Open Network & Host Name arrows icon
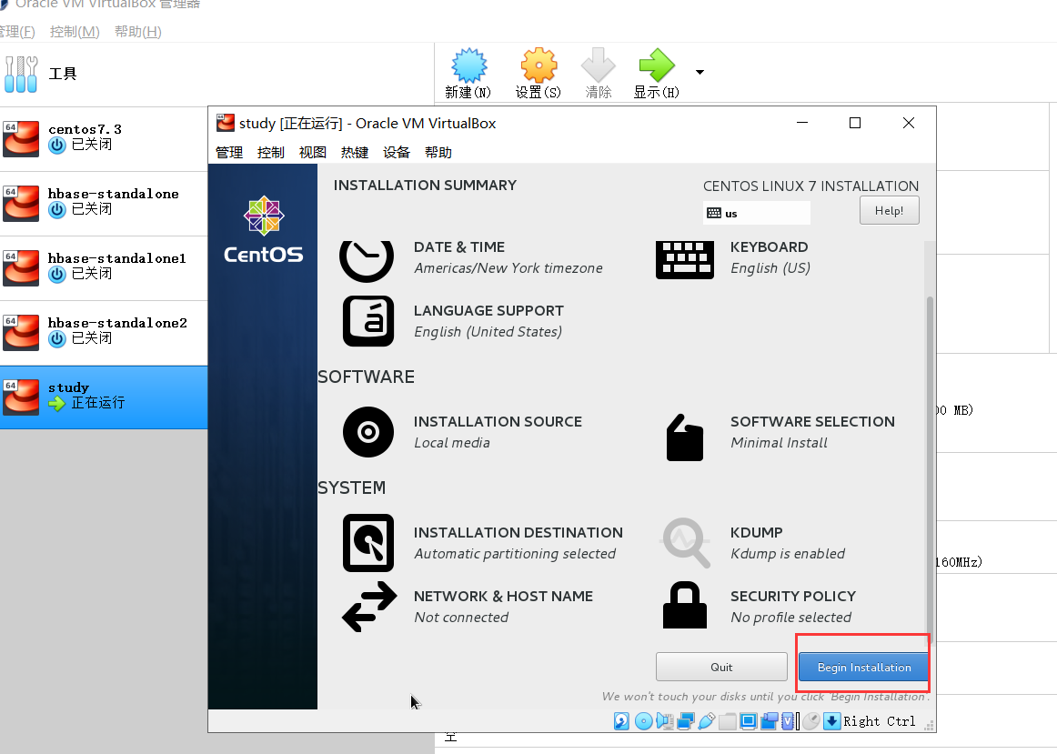The image size is (1057, 754). tap(369, 607)
